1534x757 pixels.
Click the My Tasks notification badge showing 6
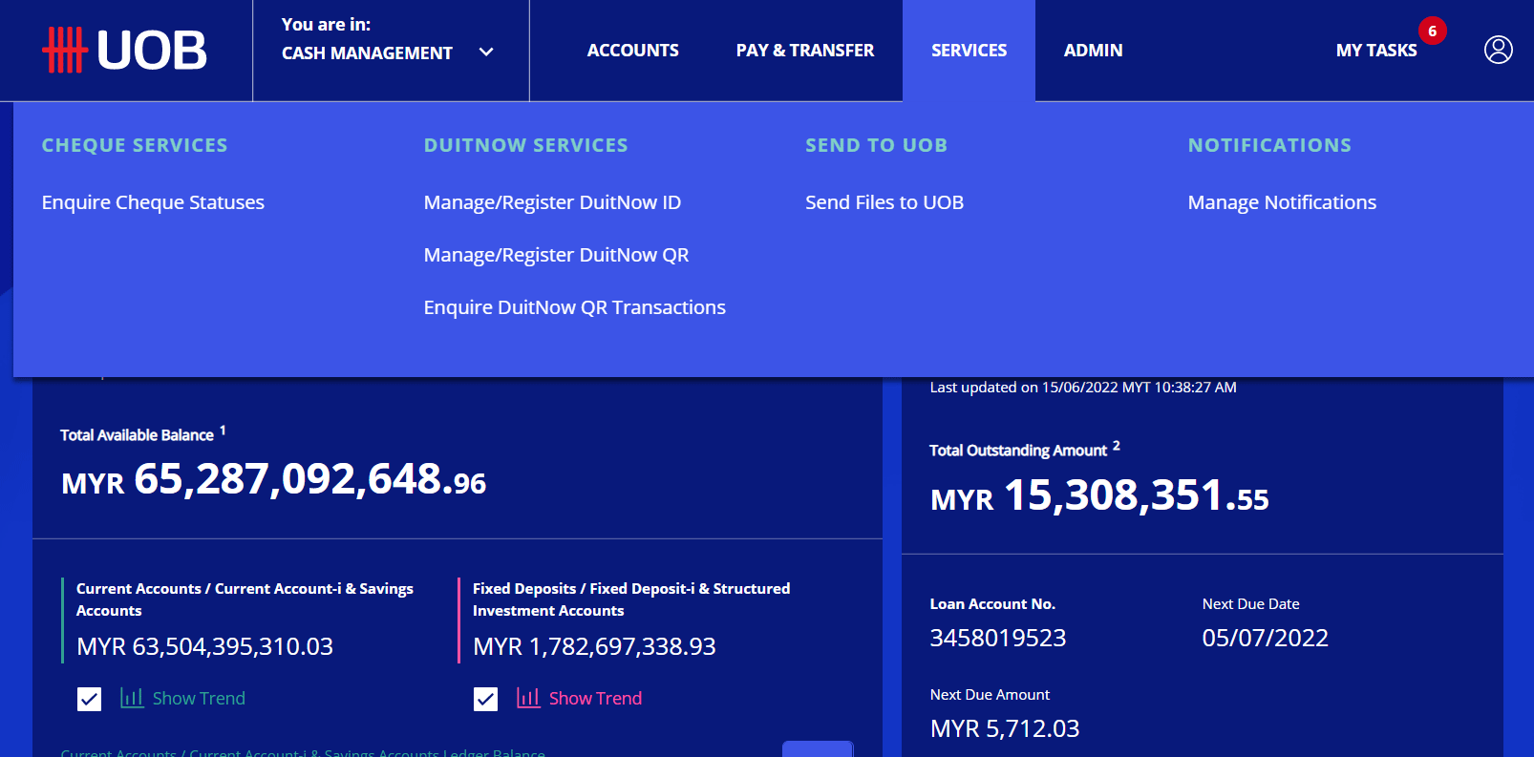[1432, 31]
